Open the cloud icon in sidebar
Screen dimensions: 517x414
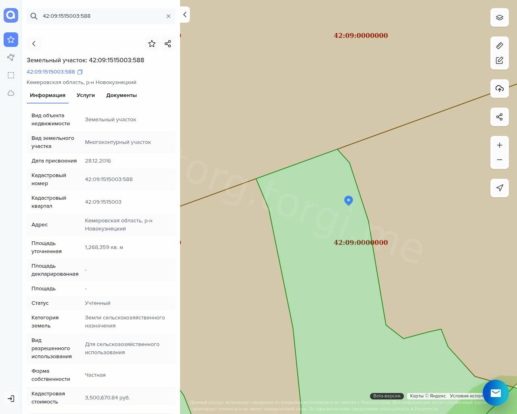[11, 93]
